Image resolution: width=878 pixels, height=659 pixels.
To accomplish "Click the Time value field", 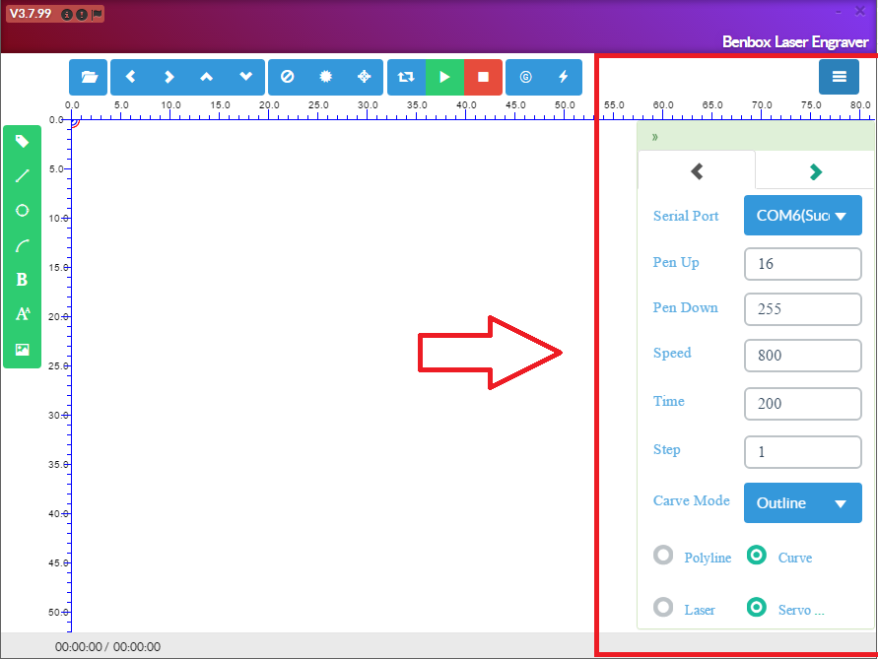I will pos(802,404).
